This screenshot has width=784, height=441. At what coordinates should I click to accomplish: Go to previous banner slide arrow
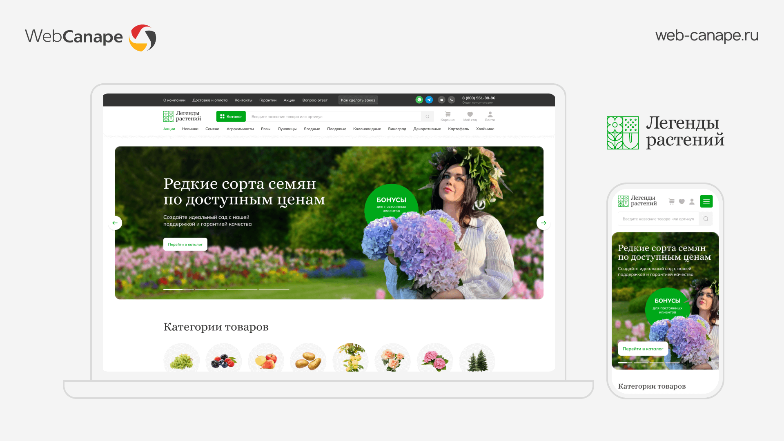click(115, 223)
